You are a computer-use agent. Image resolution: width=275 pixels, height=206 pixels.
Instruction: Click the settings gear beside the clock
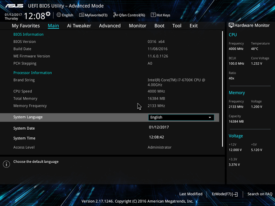pos(48,14)
